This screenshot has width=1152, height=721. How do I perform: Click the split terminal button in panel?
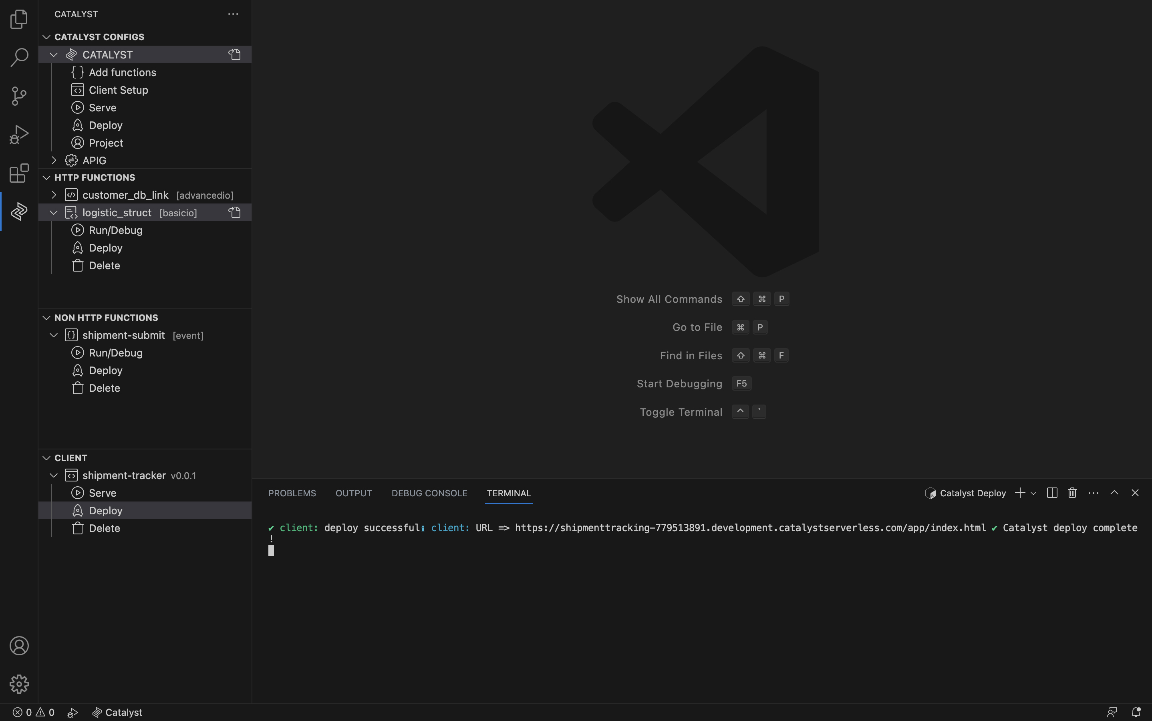1052,493
